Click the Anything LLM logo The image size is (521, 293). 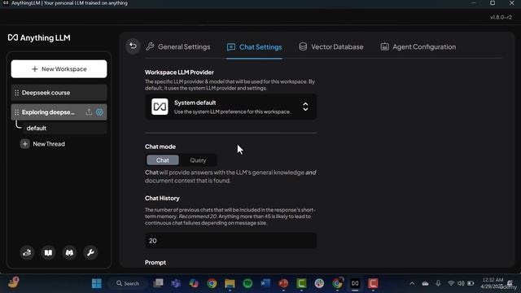coord(39,38)
